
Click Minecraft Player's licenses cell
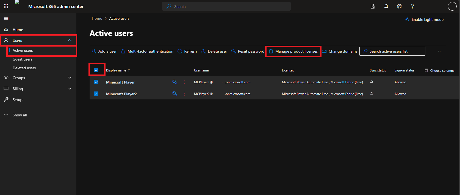tap(322, 82)
